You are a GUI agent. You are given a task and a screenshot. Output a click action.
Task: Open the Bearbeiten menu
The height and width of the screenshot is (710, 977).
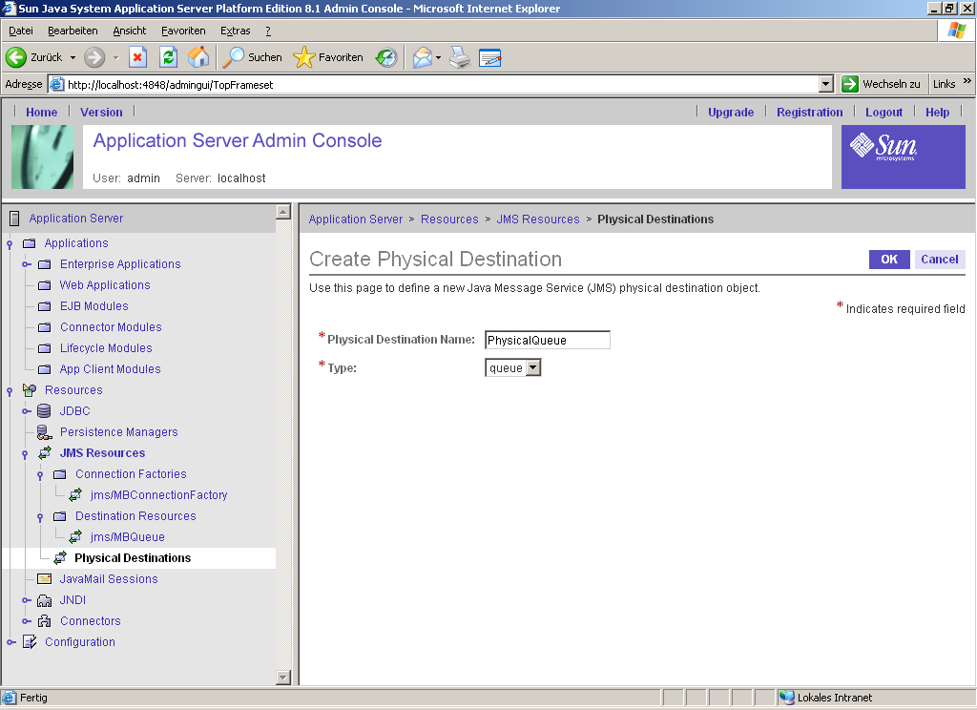73,31
